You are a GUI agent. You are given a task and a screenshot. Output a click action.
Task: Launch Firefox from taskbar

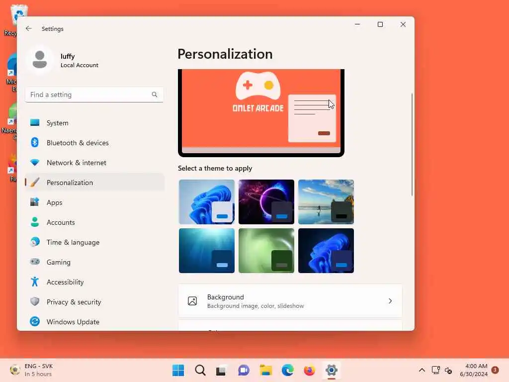click(x=309, y=370)
